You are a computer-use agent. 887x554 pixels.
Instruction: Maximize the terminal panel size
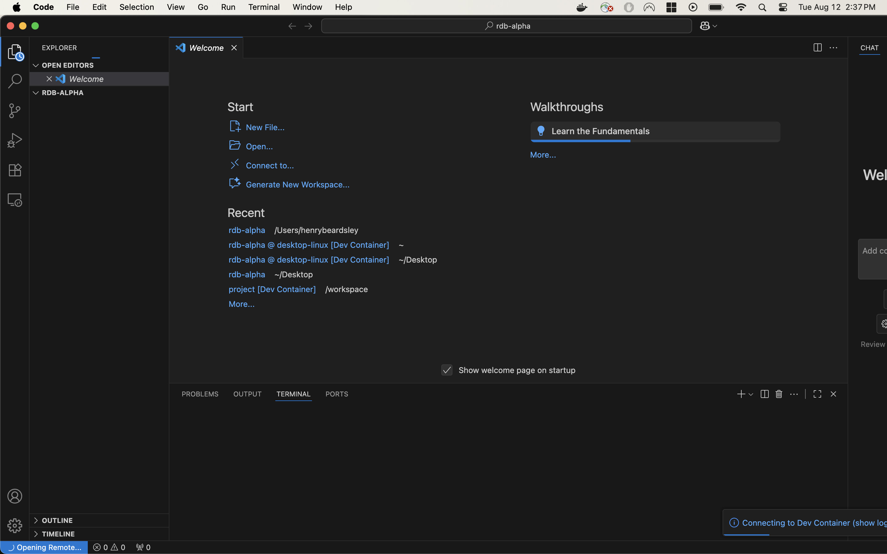(817, 394)
